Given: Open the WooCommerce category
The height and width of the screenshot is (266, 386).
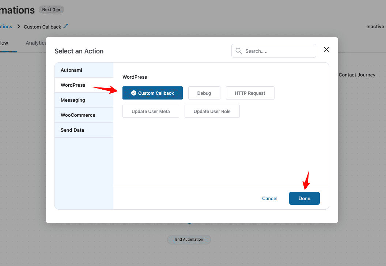Looking at the screenshot, I should (77, 115).
